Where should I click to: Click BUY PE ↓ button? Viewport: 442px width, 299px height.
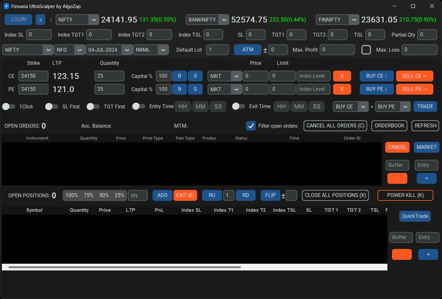(376, 89)
